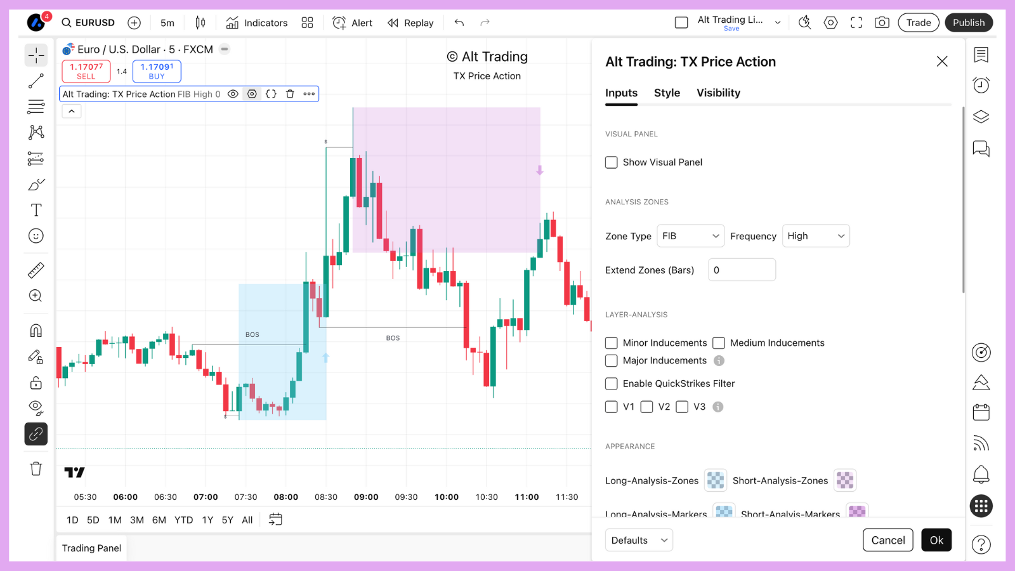The width and height of the screenshot is (1015, 571).
Task: Enable QuickStrikes Filter
Action: pos(611,383)
